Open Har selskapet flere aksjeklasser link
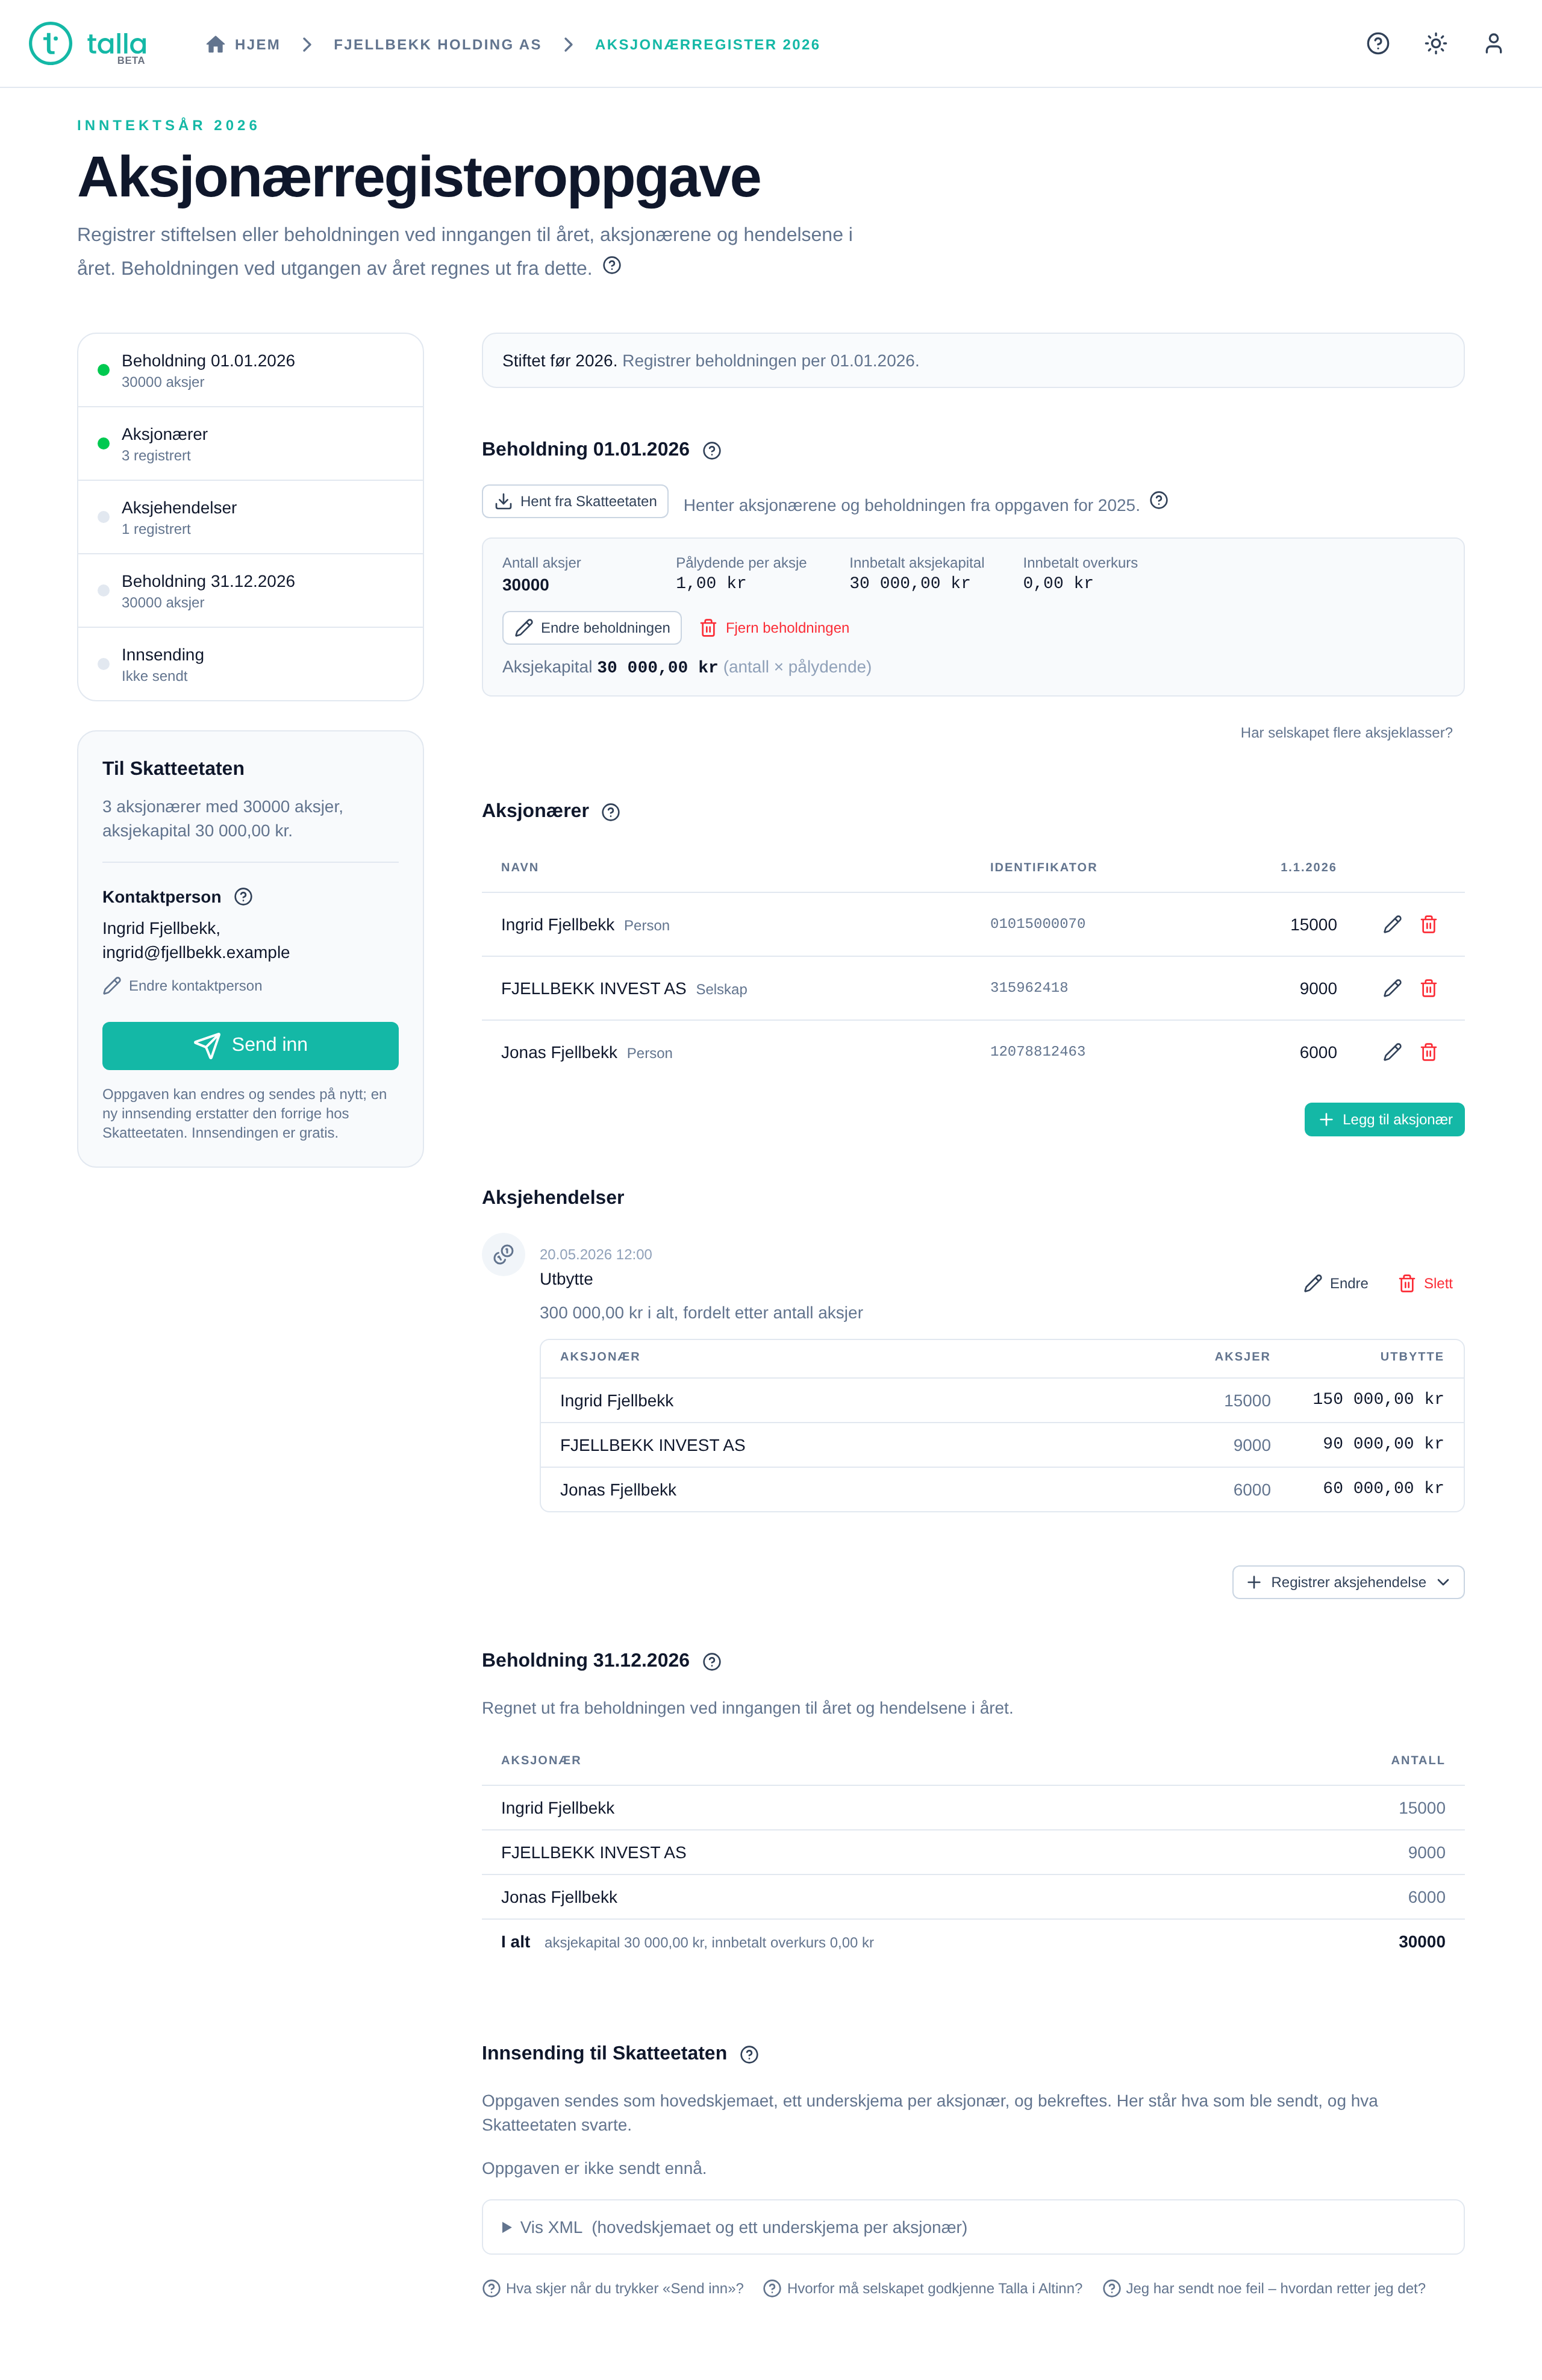Image resolution: width=1542 pixels, height=2380 pixels. [x=1346, y=733]
